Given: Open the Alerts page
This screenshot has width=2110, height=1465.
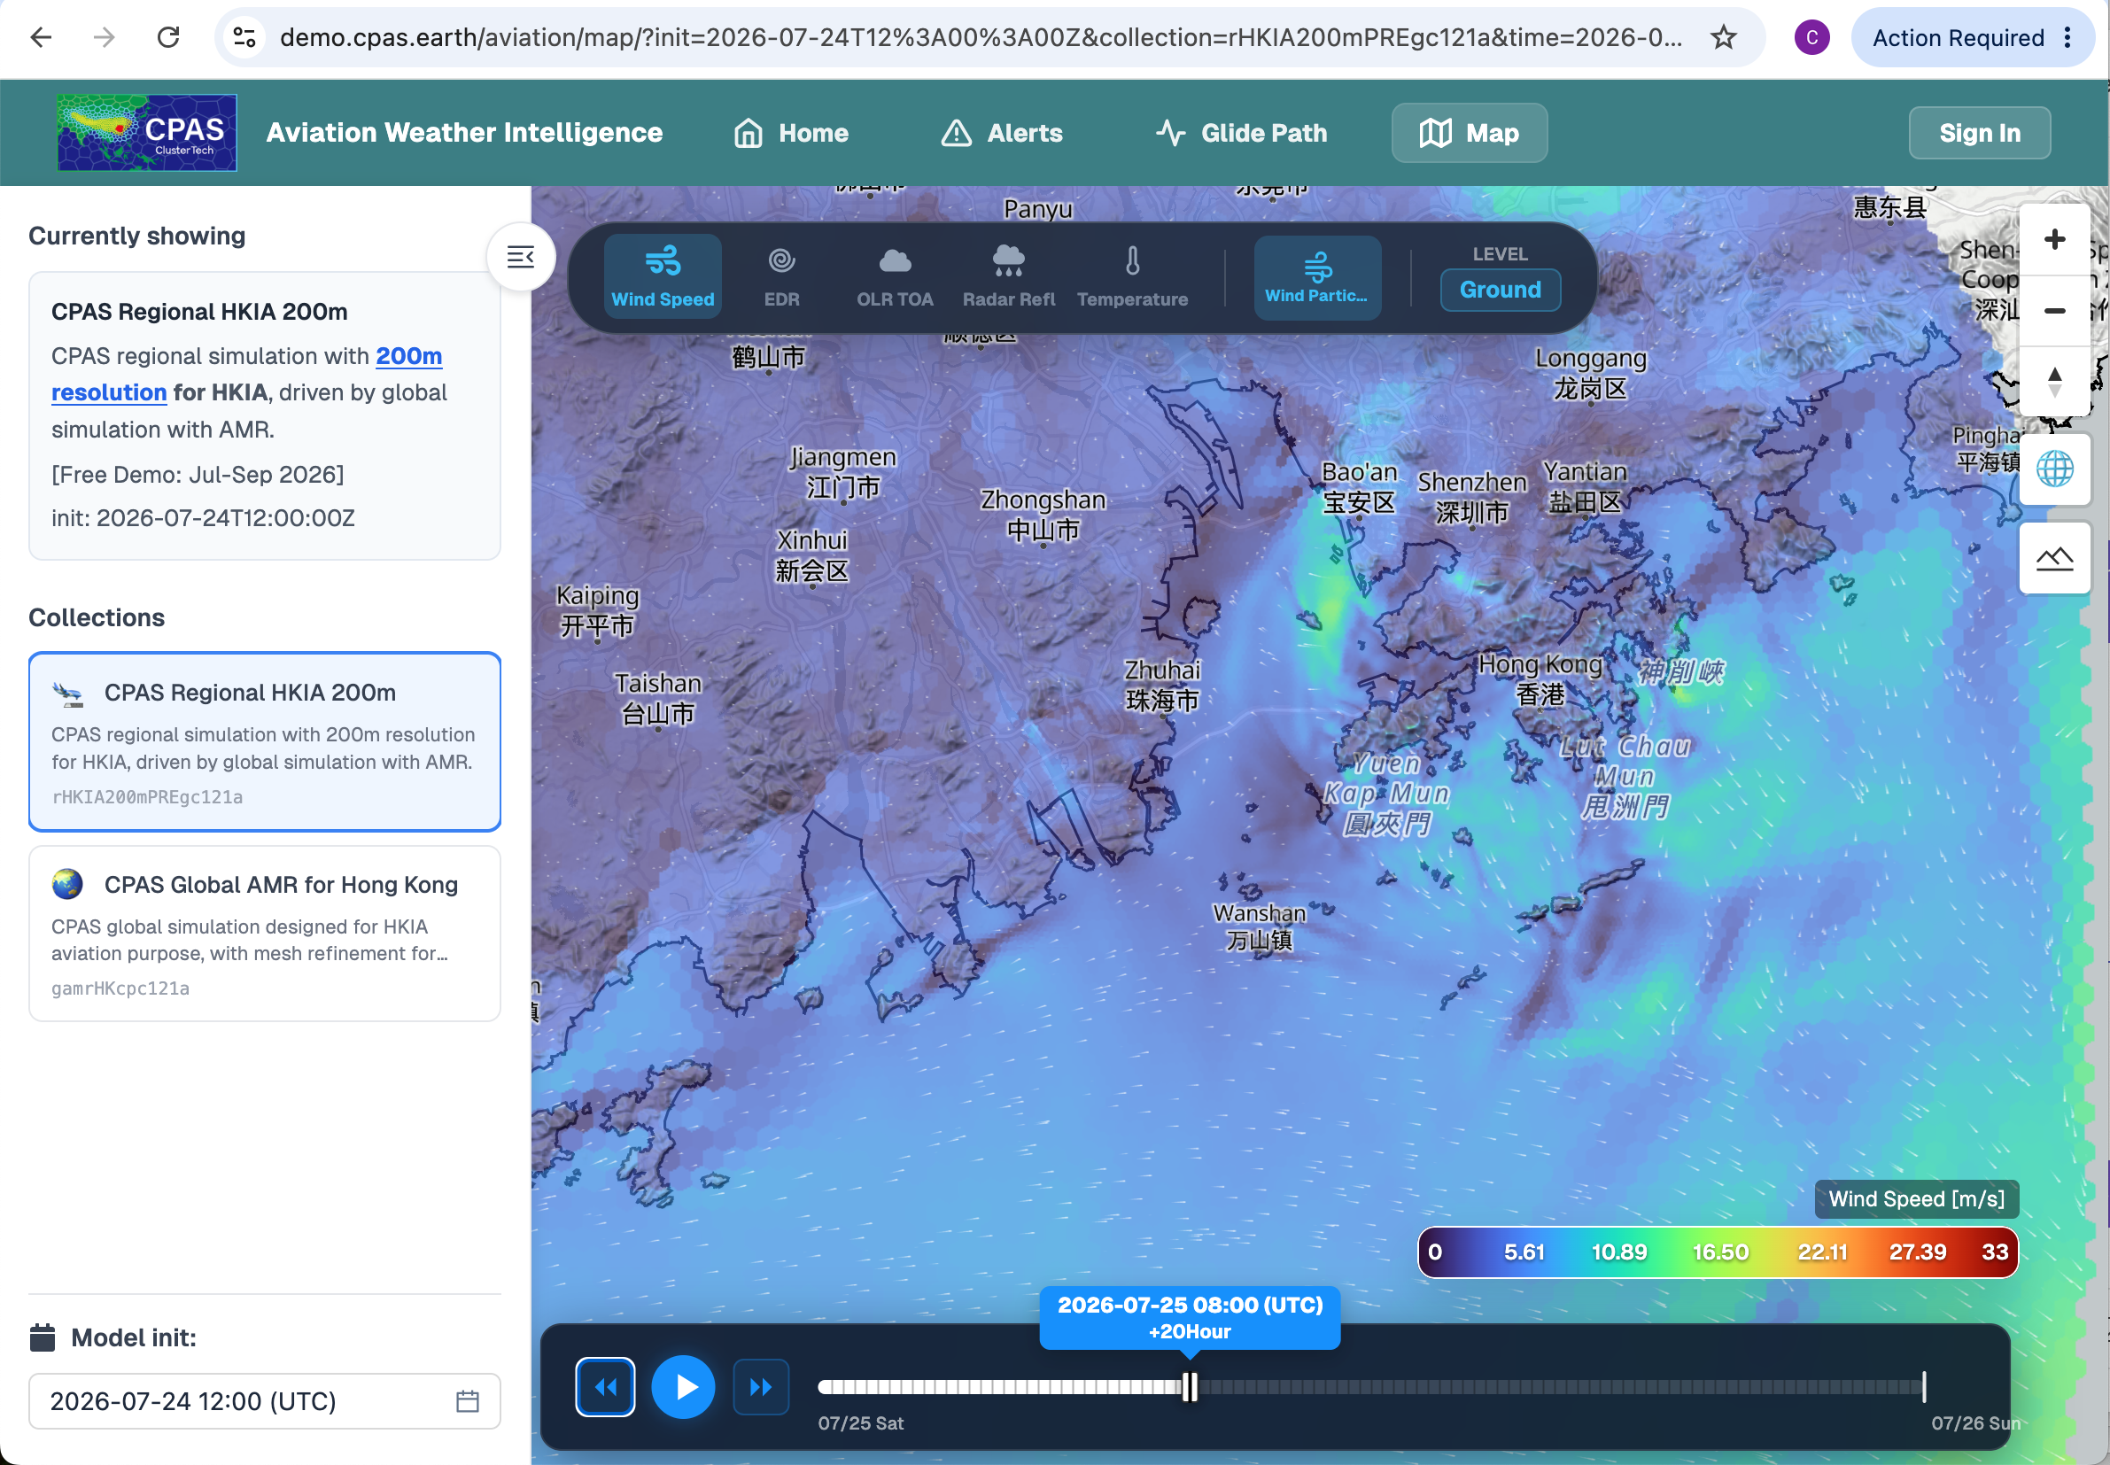Looking at the screenshot, I should point(1001,133).
